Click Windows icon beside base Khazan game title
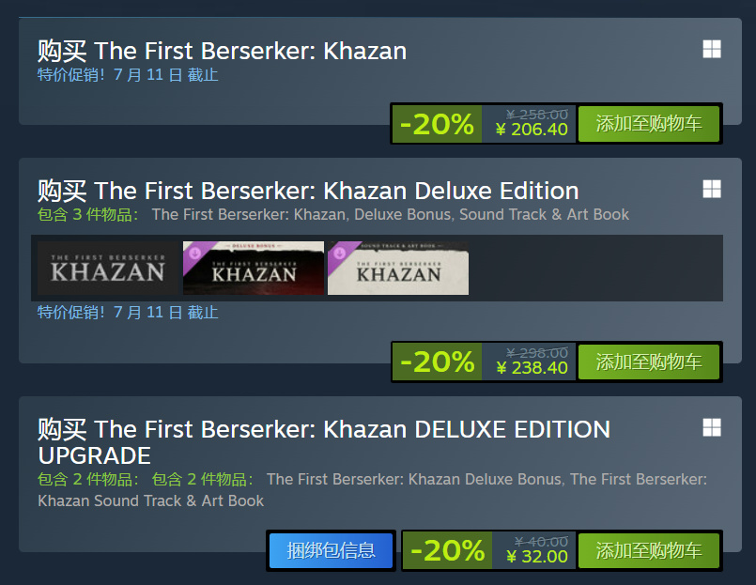 tap(712, 49)
